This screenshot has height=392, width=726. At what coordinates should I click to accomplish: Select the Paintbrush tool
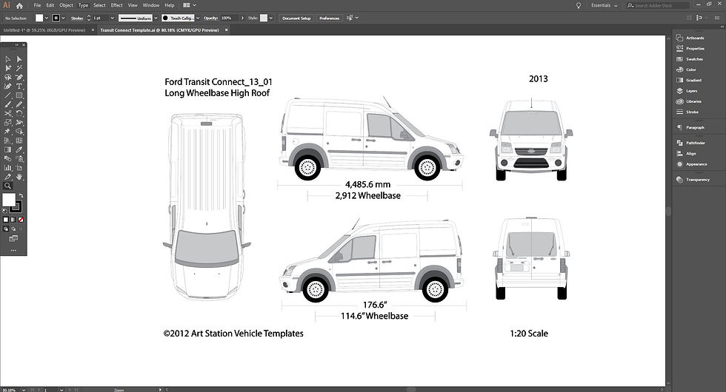8,104
